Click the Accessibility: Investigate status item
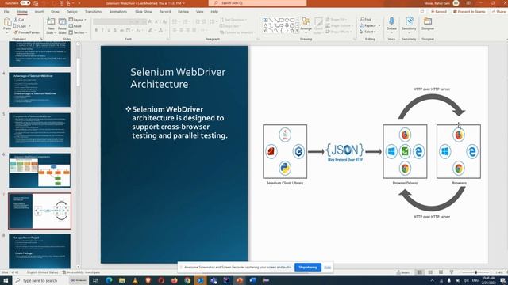The width and height of the screenshot is (508, 285). point(81,272)
